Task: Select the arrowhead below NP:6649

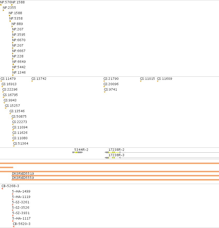Action: click(13, 64)
